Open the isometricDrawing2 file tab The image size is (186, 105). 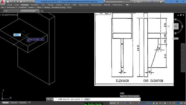28,11
